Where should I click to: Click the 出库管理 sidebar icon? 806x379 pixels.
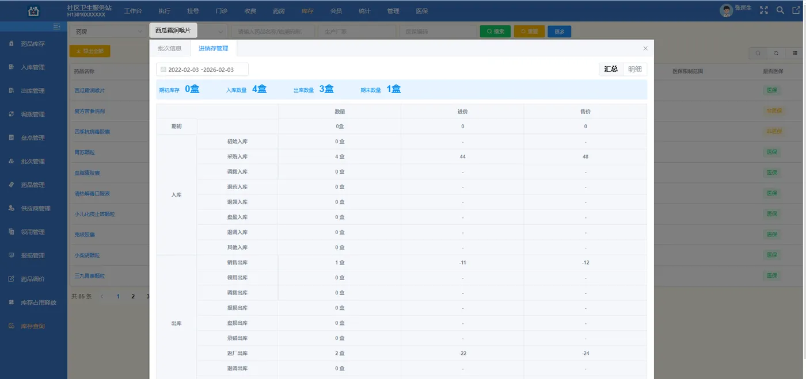[12, 91]
